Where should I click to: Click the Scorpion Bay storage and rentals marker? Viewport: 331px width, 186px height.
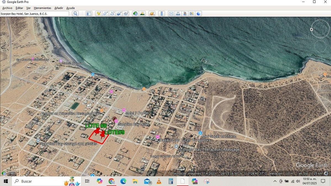[38, 141]
